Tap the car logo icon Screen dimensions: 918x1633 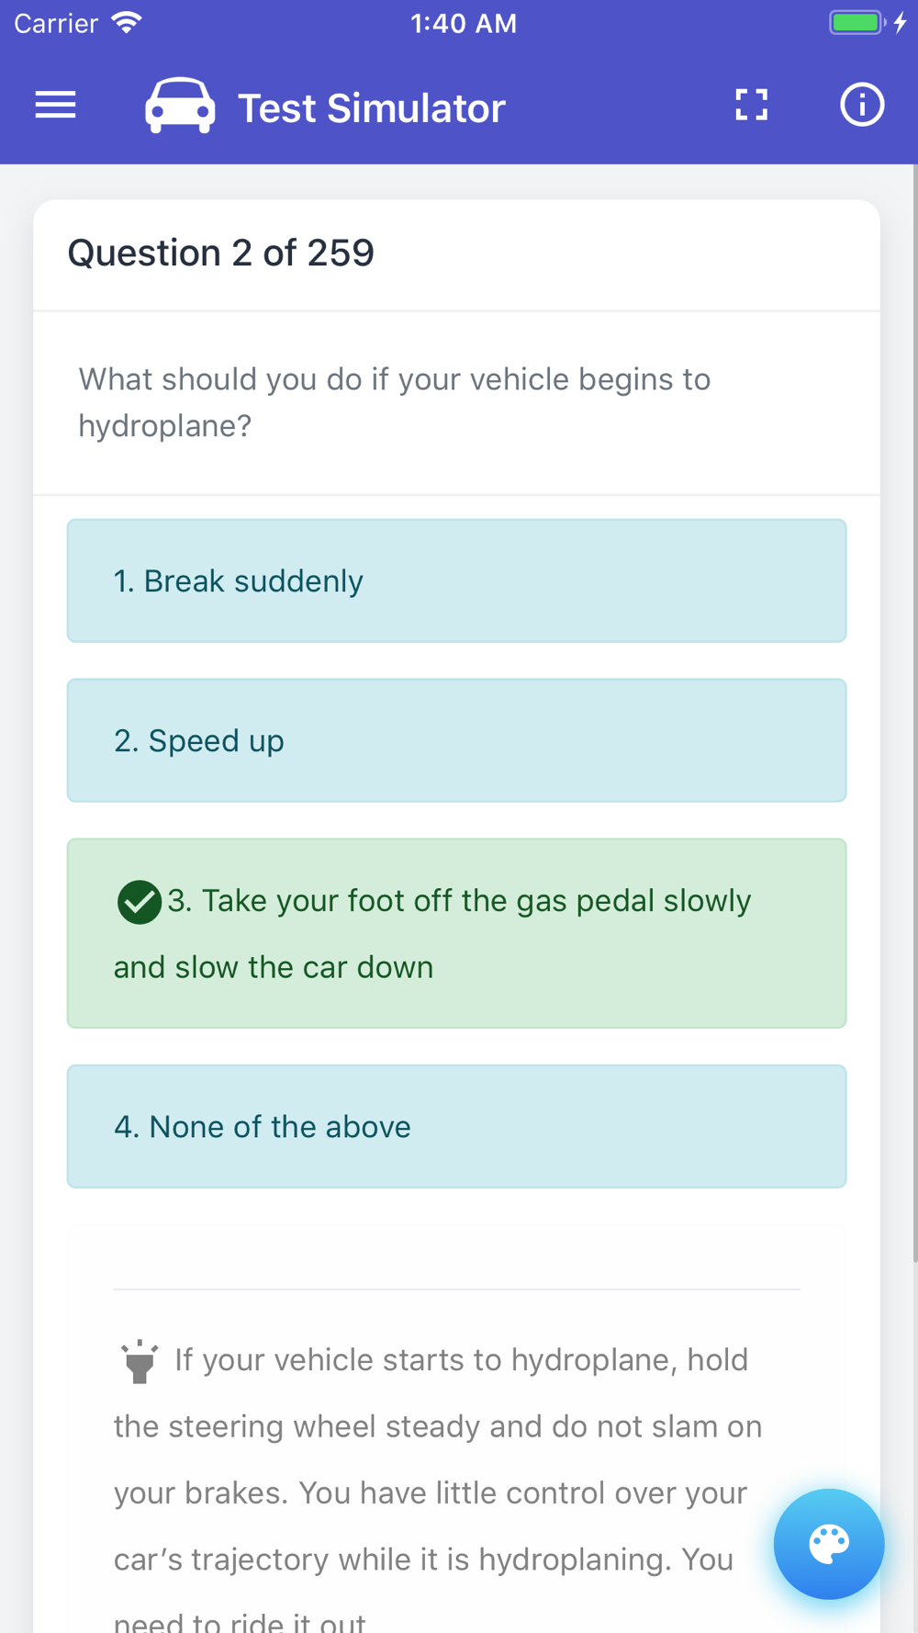tap(180, 107)
